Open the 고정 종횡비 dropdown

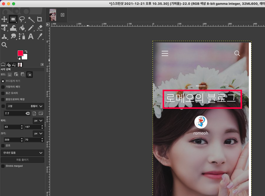[25, 106]
